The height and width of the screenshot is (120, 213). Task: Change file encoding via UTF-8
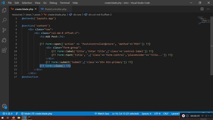click(157, 114)
